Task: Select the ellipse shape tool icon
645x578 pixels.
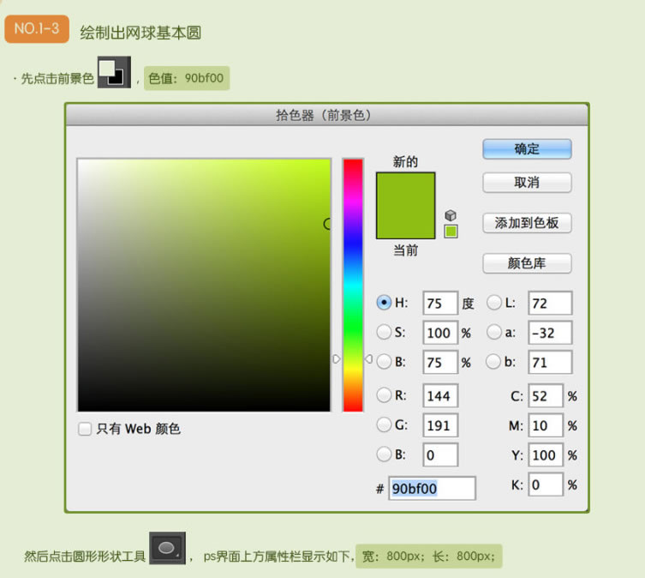Action: pos(167,548)
